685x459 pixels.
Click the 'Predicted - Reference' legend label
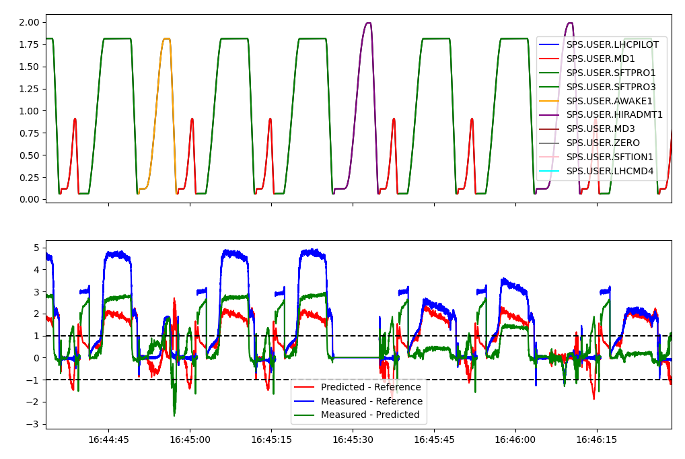(371, 387)
